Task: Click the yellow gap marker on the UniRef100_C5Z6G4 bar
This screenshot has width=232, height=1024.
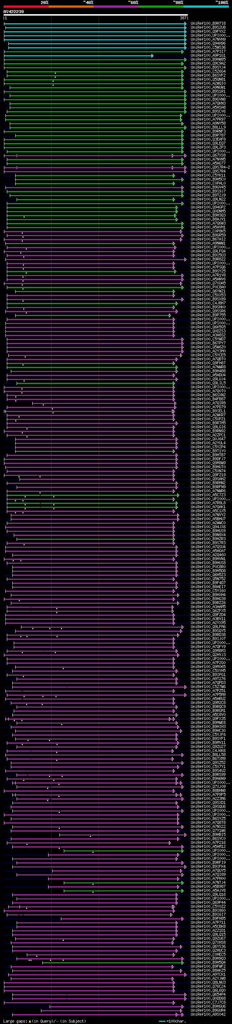Action: click(55, 73)
